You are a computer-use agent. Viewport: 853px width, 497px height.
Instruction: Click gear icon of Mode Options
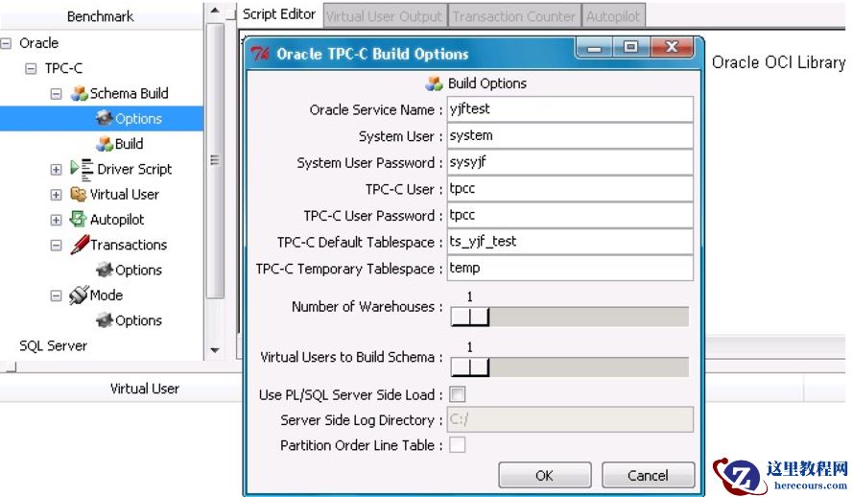(x=104, y=320)
